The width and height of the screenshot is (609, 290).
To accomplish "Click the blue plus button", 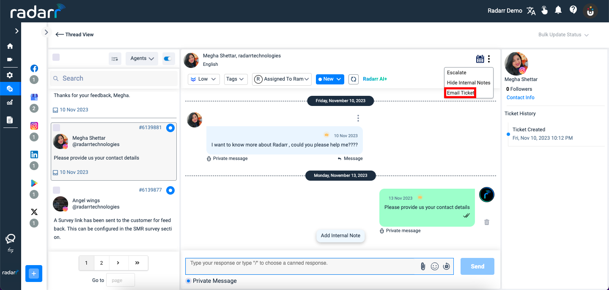I will click(34, 274).
